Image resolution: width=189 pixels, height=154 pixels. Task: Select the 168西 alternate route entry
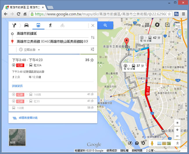click(53, 94)
